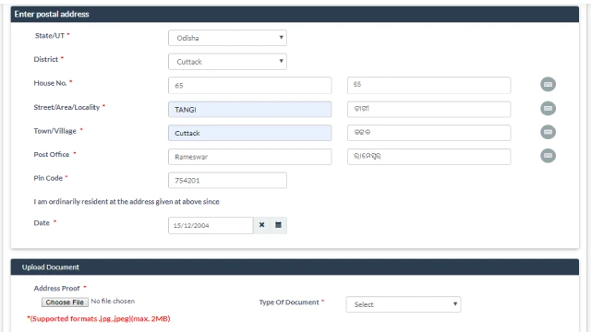Click the 'Town/Village' label

tap(54, 131)
